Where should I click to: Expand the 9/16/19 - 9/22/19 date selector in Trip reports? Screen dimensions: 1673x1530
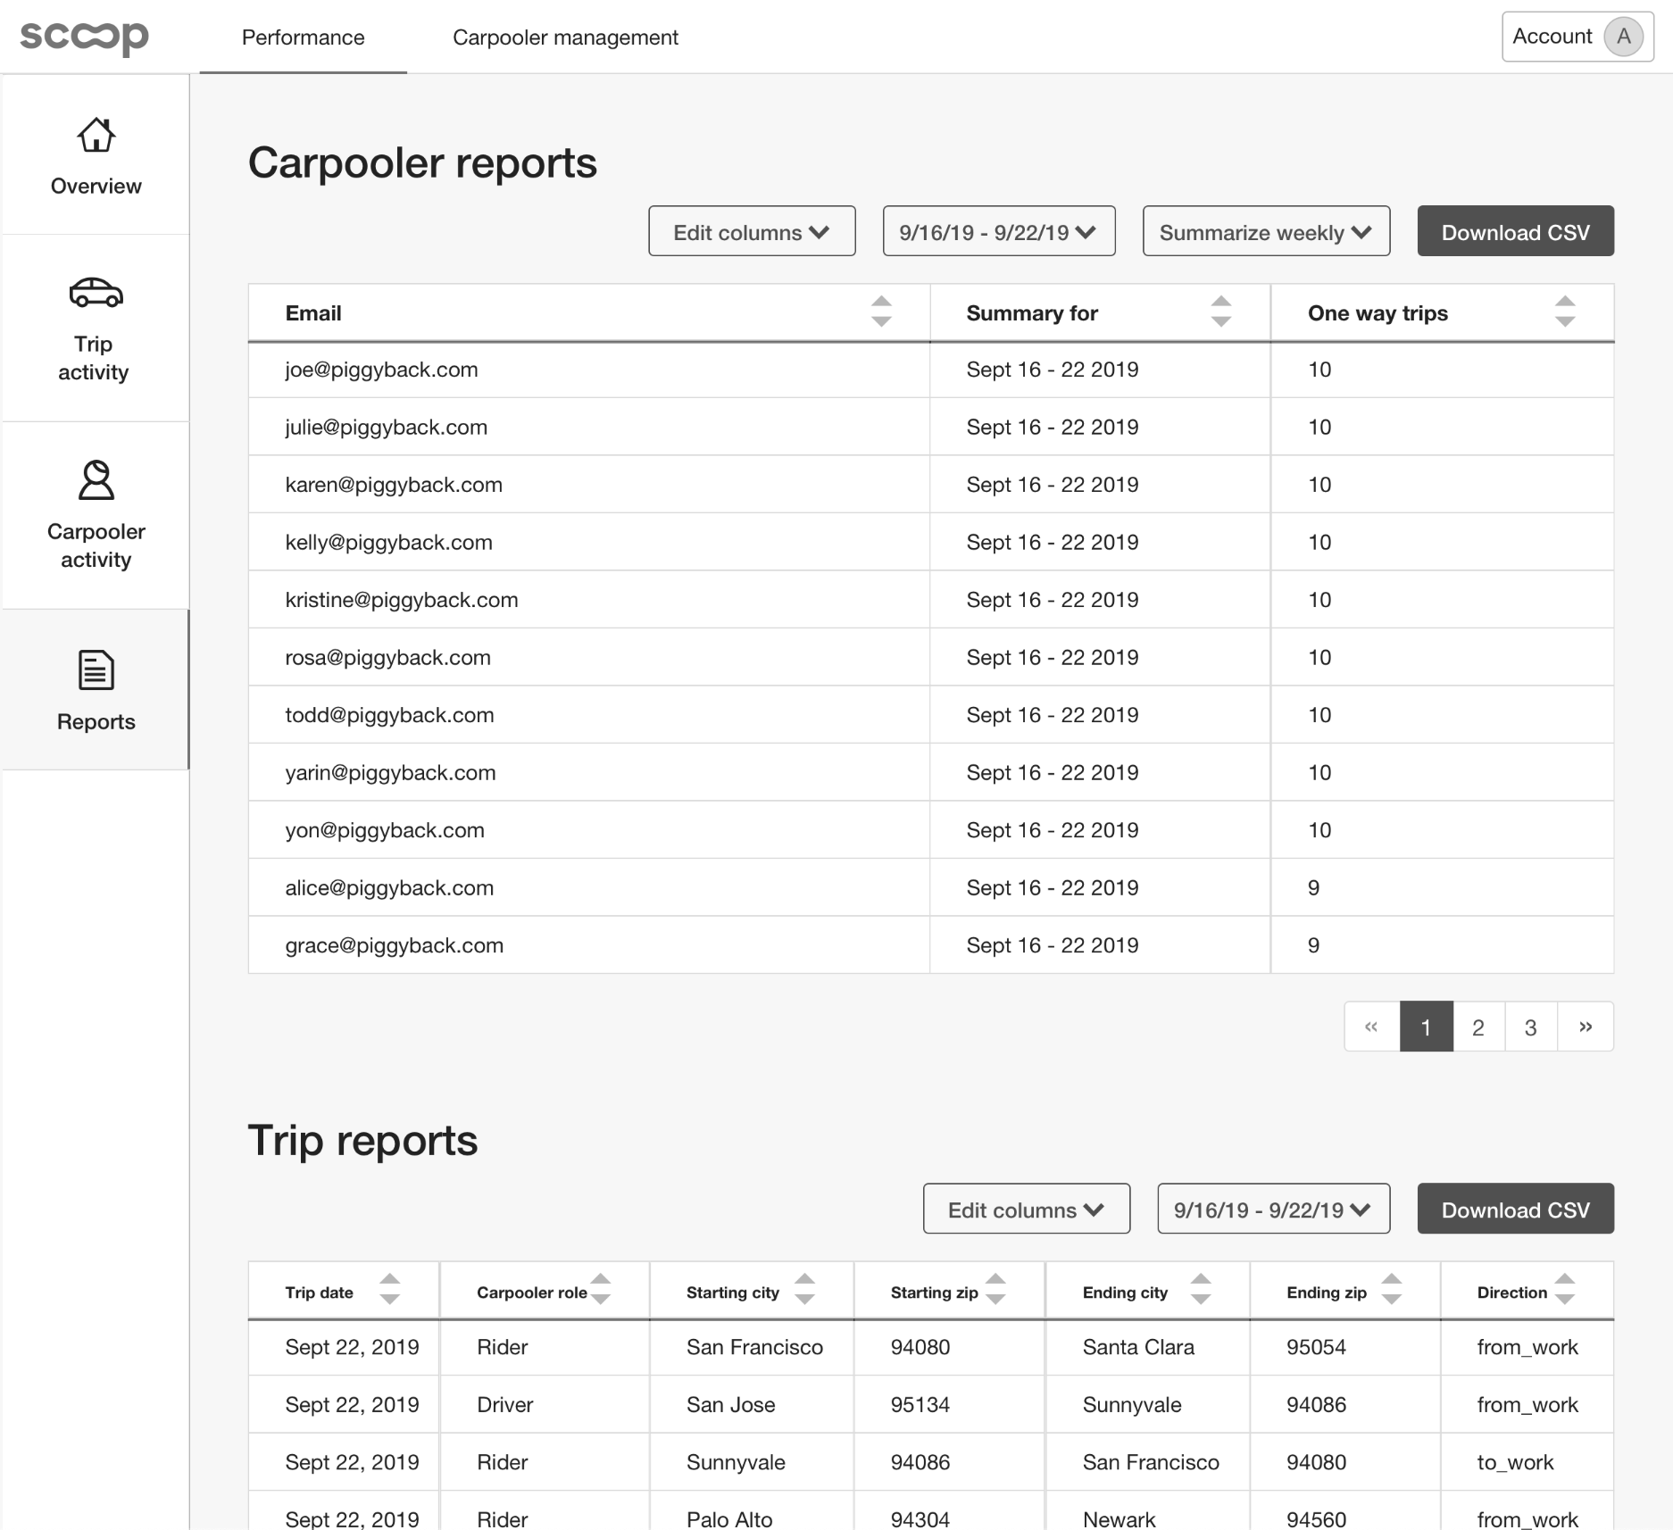coord(1272,1209)
